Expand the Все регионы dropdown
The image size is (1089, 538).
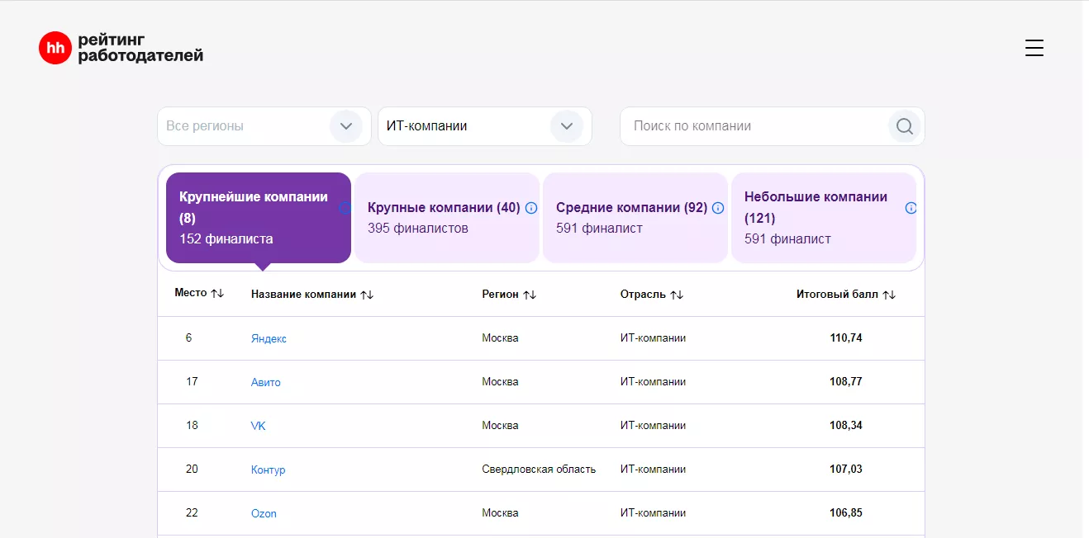(346, 126)
